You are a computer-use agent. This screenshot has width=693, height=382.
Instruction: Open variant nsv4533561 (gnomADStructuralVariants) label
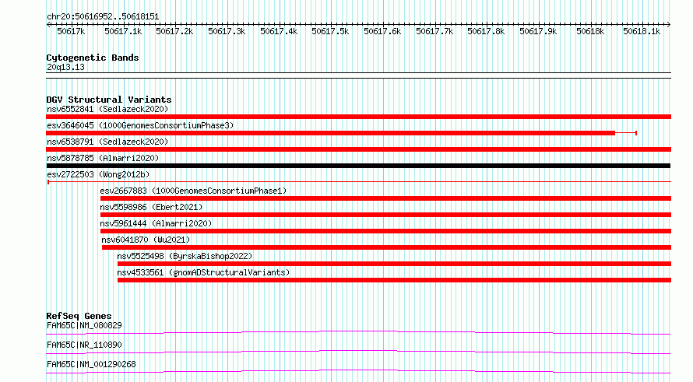point(203,272)
